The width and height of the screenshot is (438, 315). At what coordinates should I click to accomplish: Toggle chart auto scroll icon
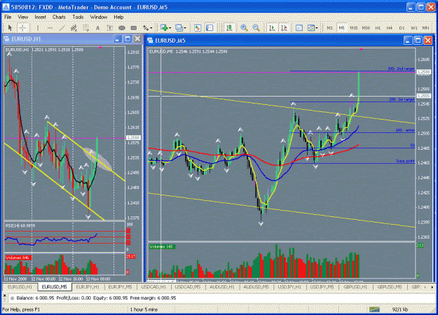pos(272,27)
